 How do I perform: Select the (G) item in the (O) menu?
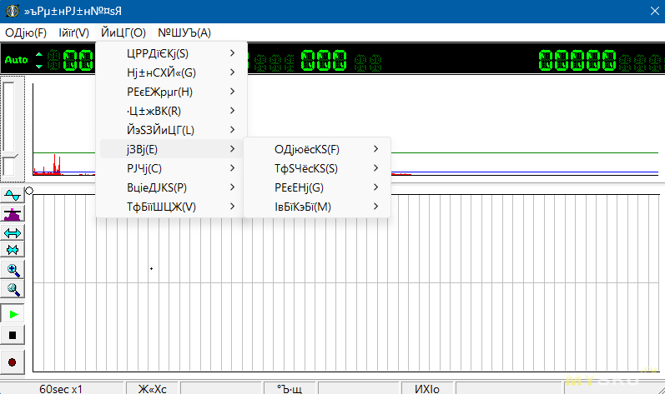[171, 72]
